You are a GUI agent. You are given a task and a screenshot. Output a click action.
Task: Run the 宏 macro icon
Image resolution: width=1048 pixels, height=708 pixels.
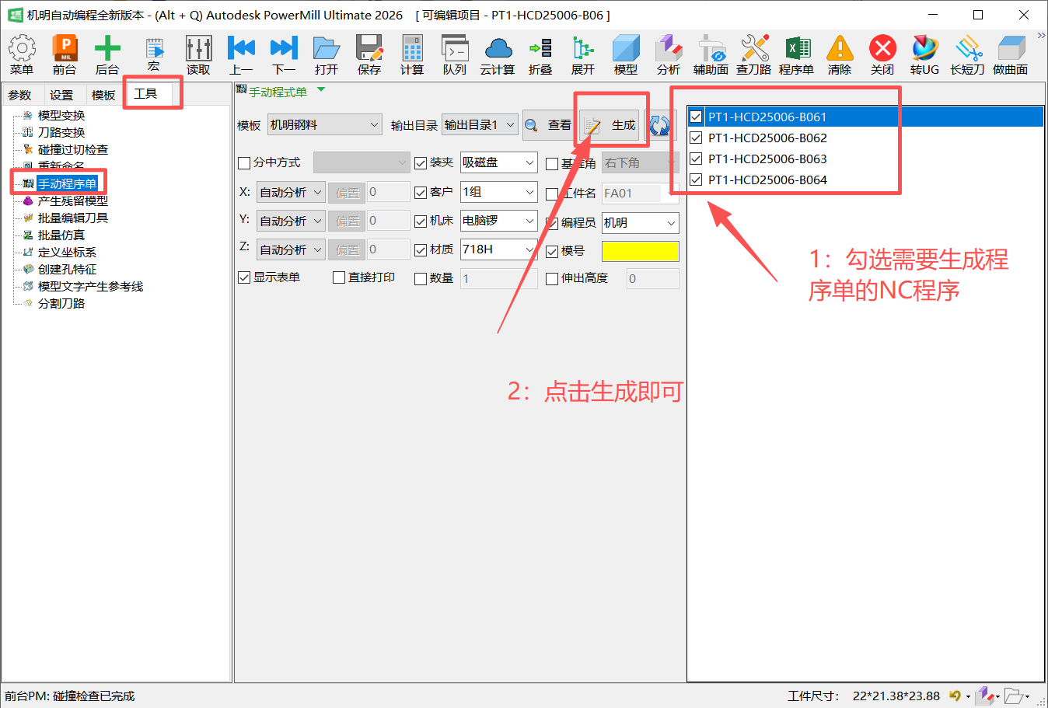tap(154, 48)
